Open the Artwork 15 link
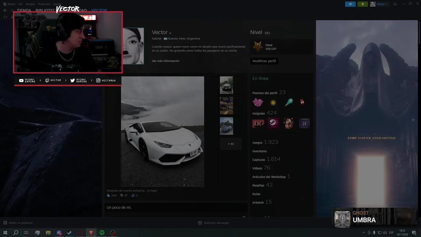This screenshot has width=421, height=237. 262,202
